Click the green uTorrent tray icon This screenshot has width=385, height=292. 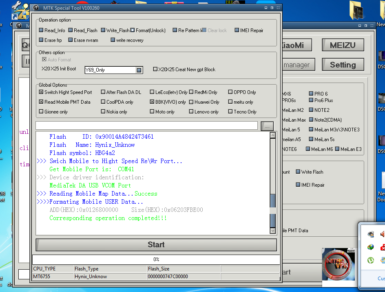pyautogui.click(x=370, y=260)
